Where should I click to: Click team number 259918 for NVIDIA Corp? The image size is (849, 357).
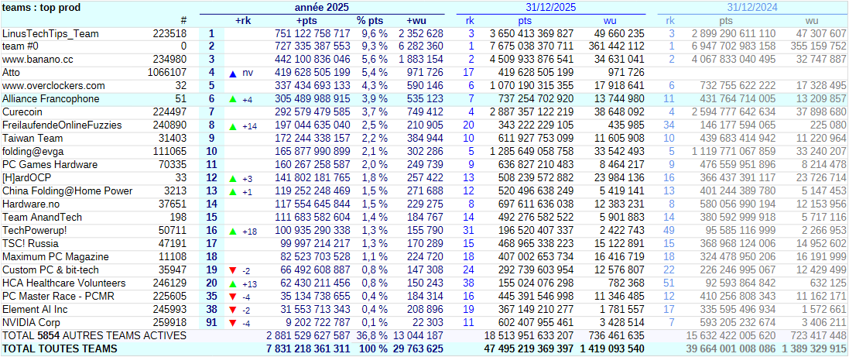click(170, 323)
